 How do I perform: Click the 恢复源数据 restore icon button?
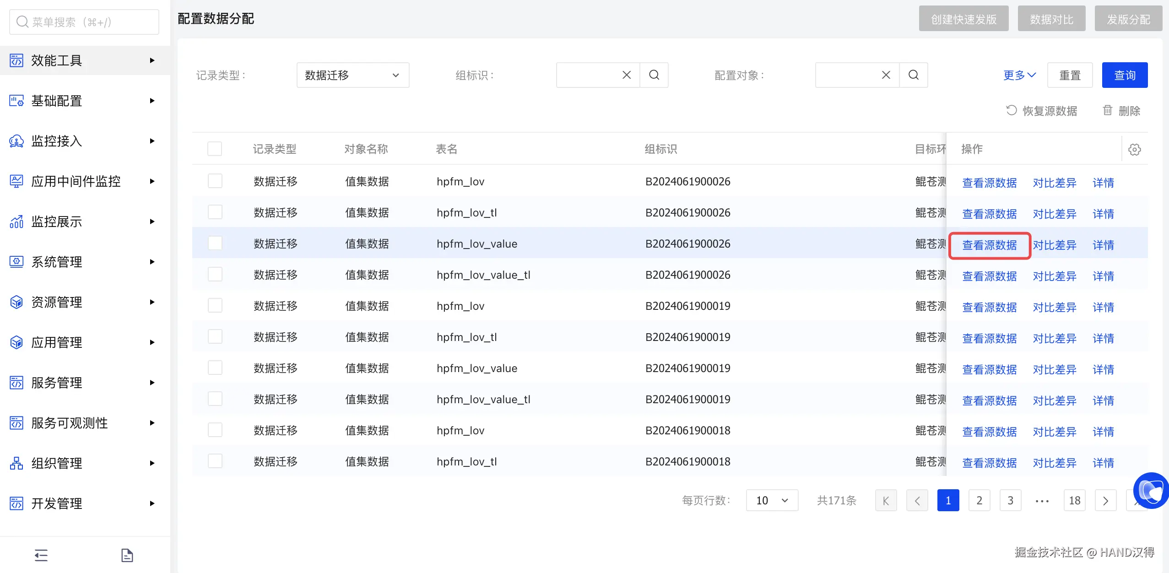(x=1041, y=111)
